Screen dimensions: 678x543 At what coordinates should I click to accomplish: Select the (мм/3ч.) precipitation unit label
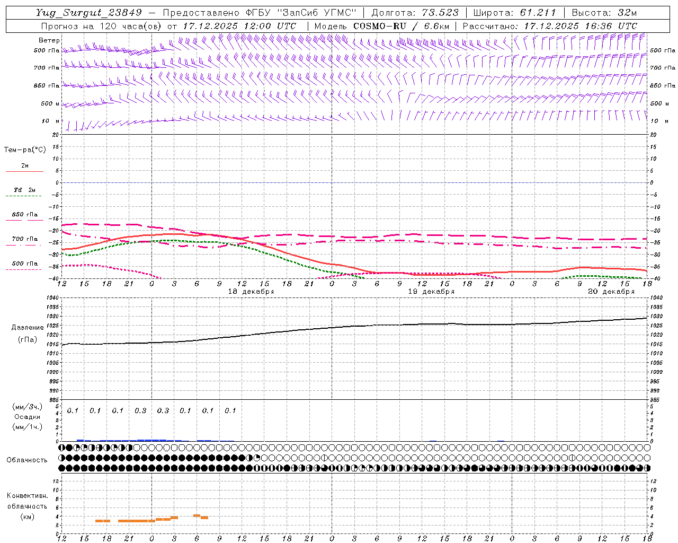(28, 407)
